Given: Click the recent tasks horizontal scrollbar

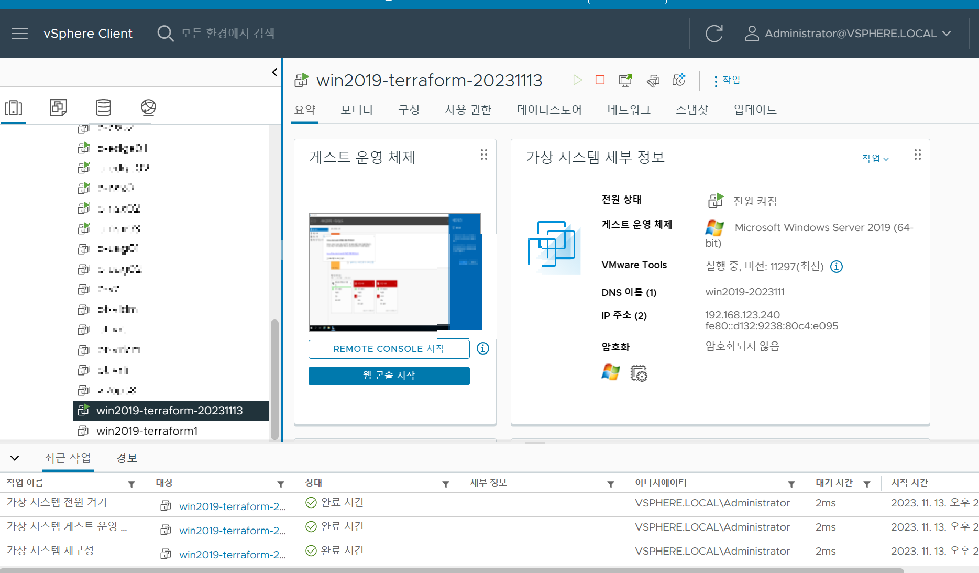Looking at the screenshot, I should (452, 570).
